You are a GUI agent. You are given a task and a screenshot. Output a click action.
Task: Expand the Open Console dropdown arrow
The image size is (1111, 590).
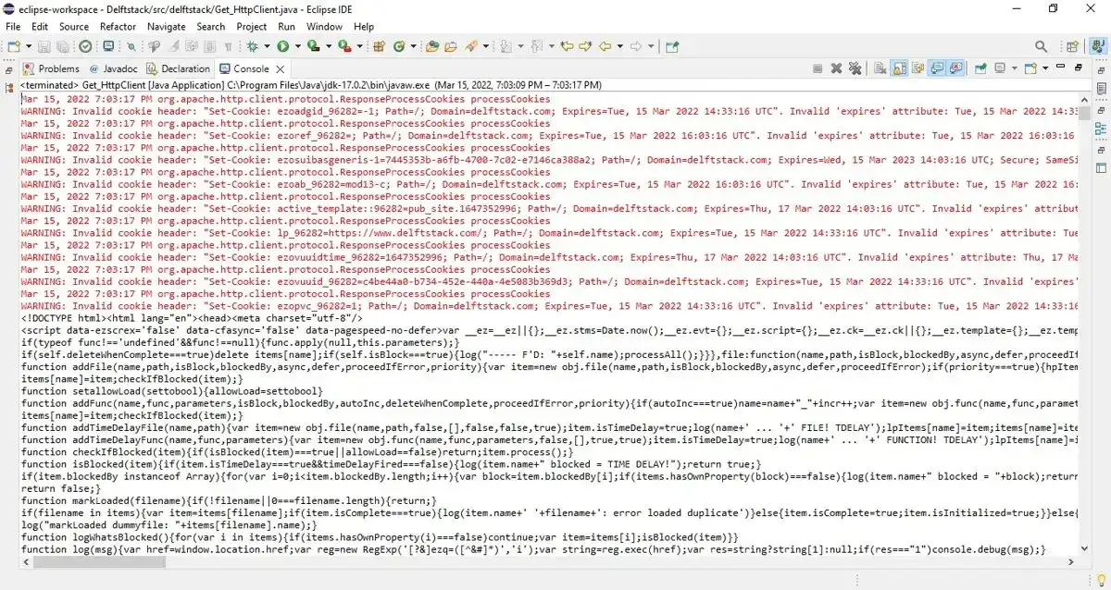pyautogui.click(x=1045, y=68)
